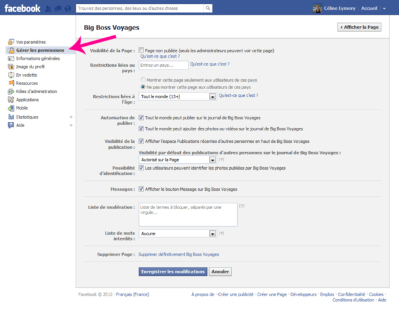
Task: Open friend requests icon in top bar
Action: [48, 9]
